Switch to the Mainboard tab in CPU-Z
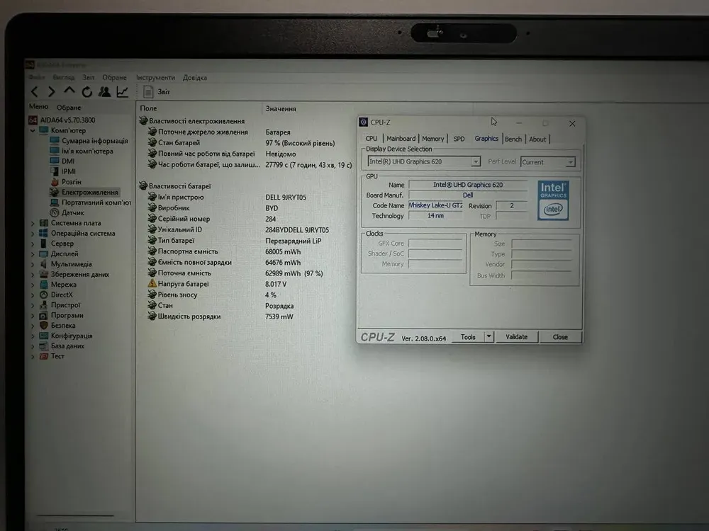The height and width of the screenshot is (531, 709). pyautogui.click(x=401, y=139)
